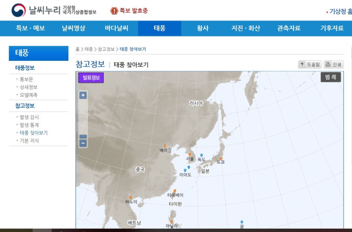Go to 지진·화산 menu

(x=246, y=28)
